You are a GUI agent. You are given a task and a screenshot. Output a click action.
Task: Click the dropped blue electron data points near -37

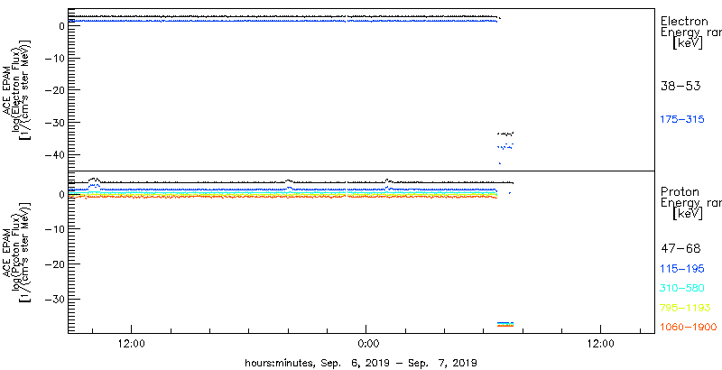505,146
